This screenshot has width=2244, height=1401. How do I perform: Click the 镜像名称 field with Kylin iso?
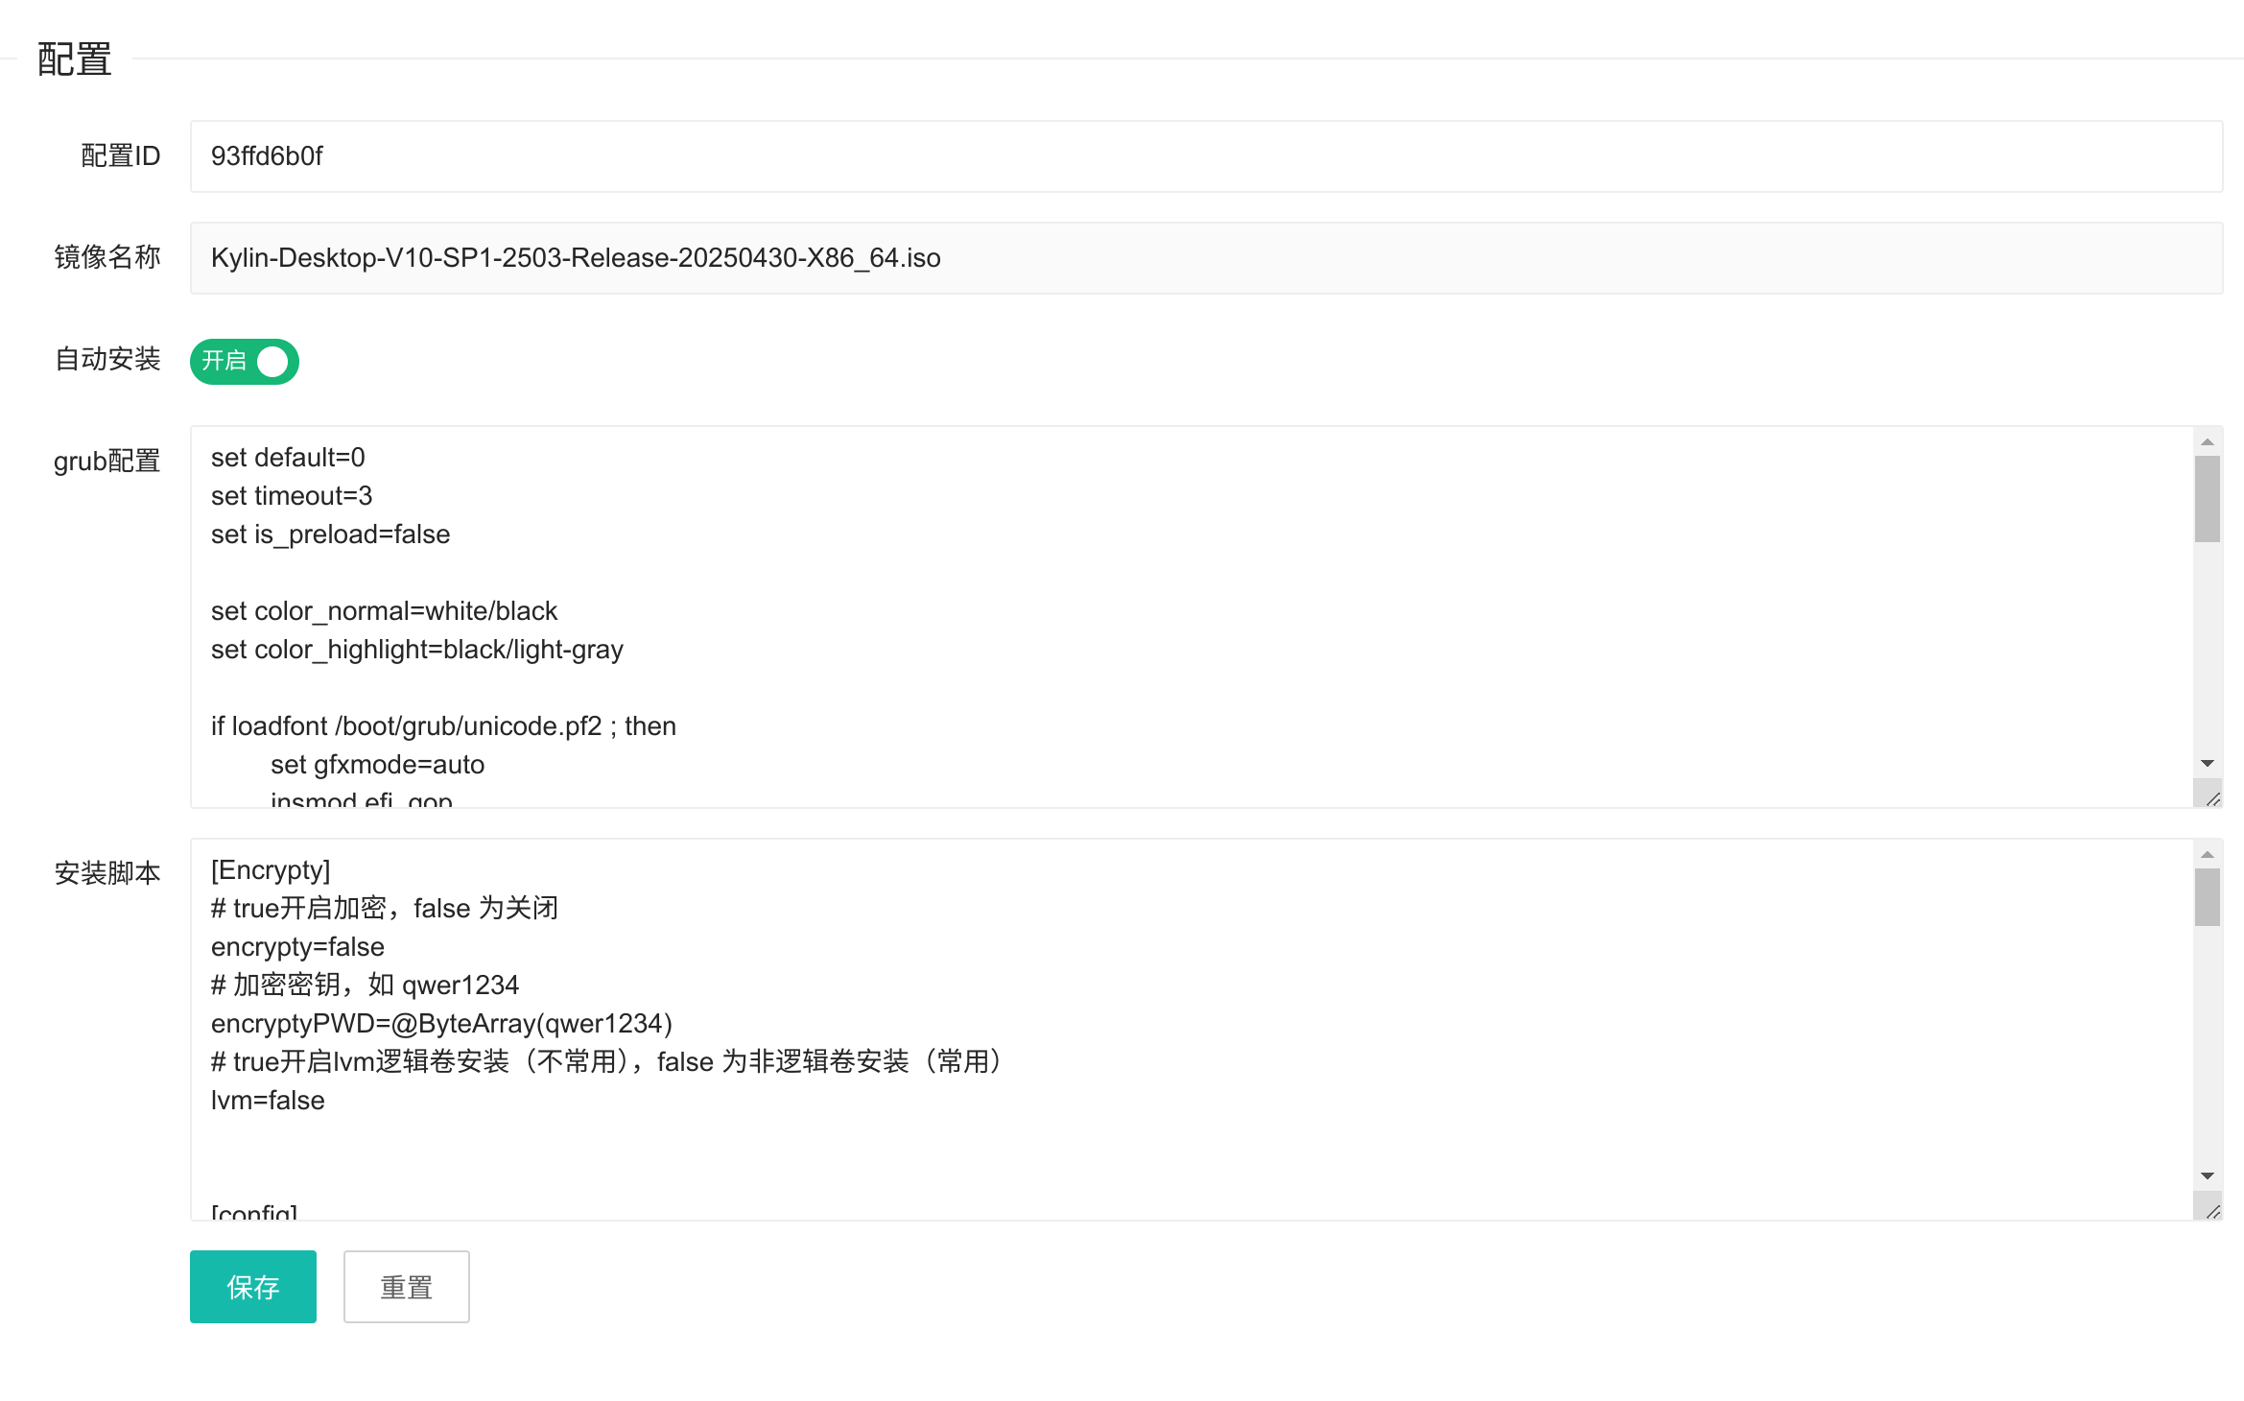point(1205,258)
